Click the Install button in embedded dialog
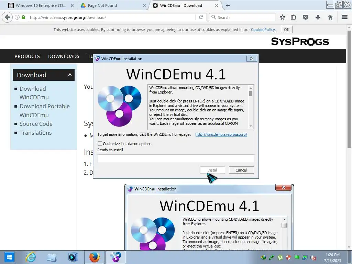The width and height of the screenshot is (352, 264). click(212, 170)
